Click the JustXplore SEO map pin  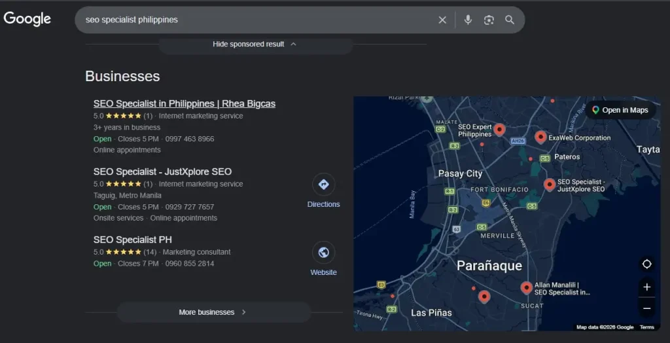[x=550, y=185]
